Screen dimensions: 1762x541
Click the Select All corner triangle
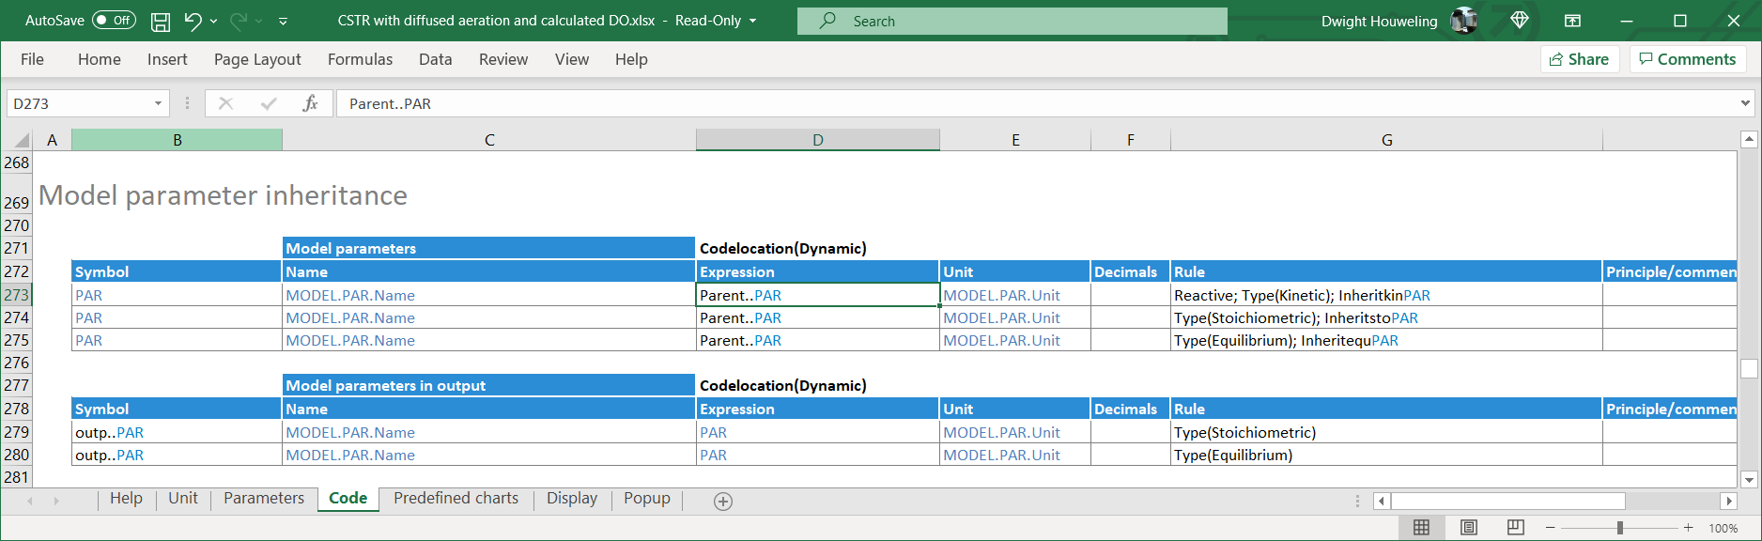coord(21,140)
